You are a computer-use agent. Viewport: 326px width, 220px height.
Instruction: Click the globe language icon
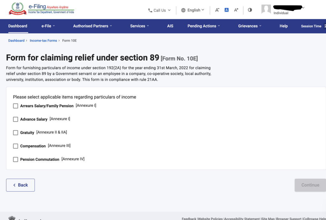[183, 10]
